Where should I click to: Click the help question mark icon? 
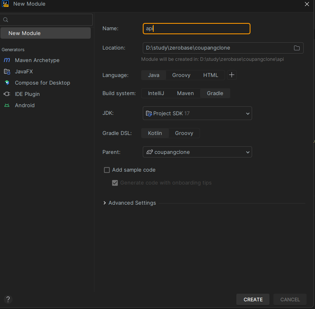pyautogui.click(x=8, y=299)
